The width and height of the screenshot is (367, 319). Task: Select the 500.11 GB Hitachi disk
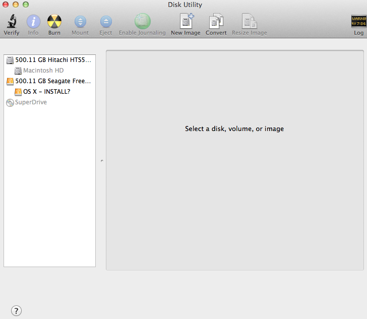tap(49, 60)
